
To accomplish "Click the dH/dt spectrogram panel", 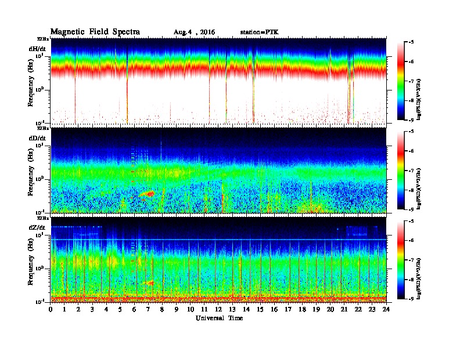I will point(218,81).
